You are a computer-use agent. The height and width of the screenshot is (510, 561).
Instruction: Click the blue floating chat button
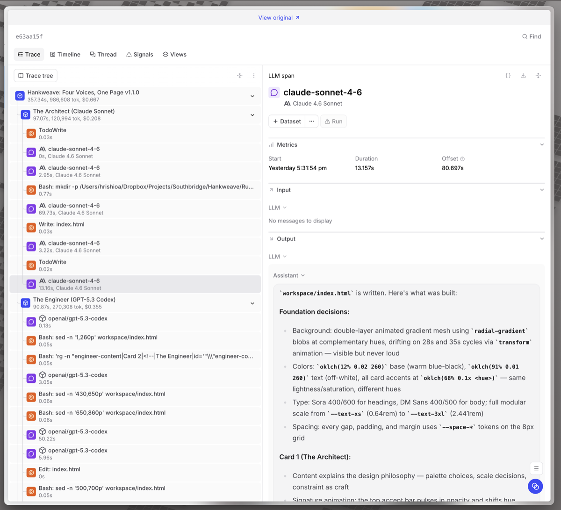(x=535, y=486)
